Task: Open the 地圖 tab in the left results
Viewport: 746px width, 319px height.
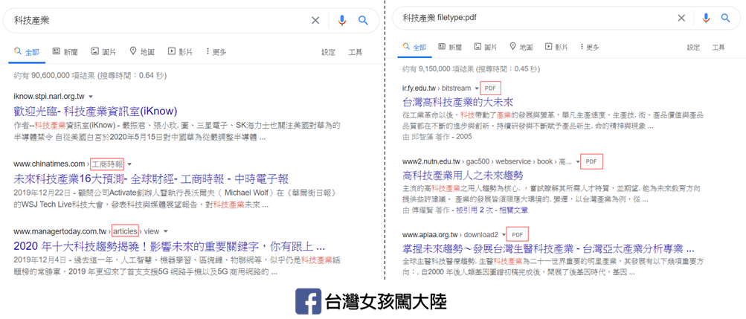Action: [x=142, y=52]
